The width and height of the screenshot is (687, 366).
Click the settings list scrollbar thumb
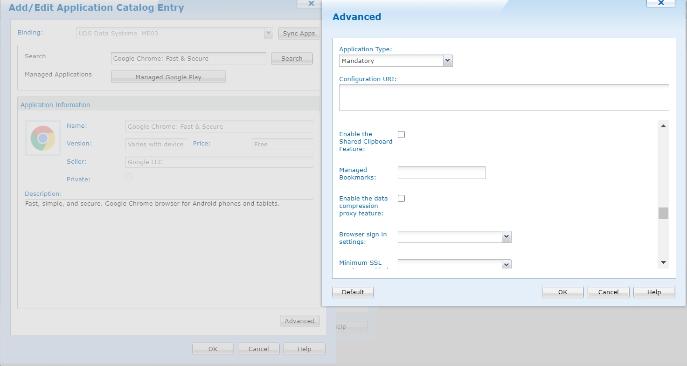663,213
